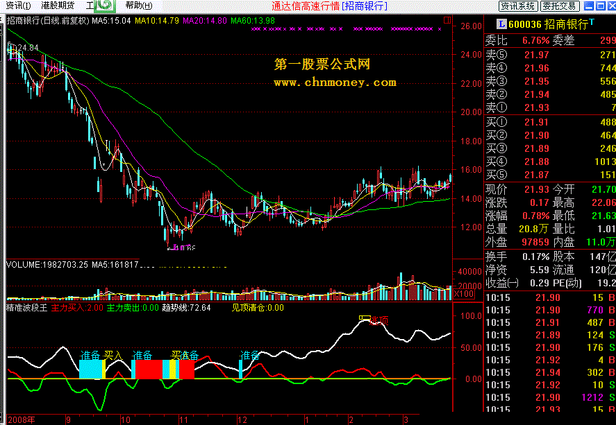Open the 帮助(H) menu
Image resolution: width=616 pixels, height=425 pixels.
point(139,6)
